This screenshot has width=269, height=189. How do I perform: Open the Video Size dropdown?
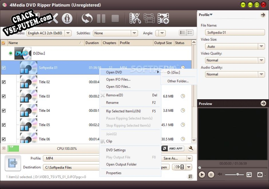(261, 46)
